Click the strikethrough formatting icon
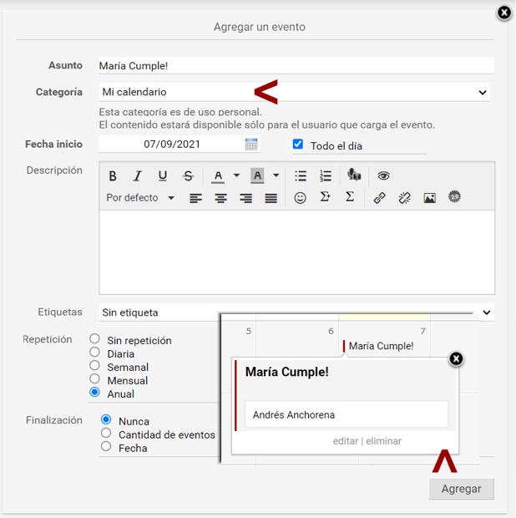 188,176
